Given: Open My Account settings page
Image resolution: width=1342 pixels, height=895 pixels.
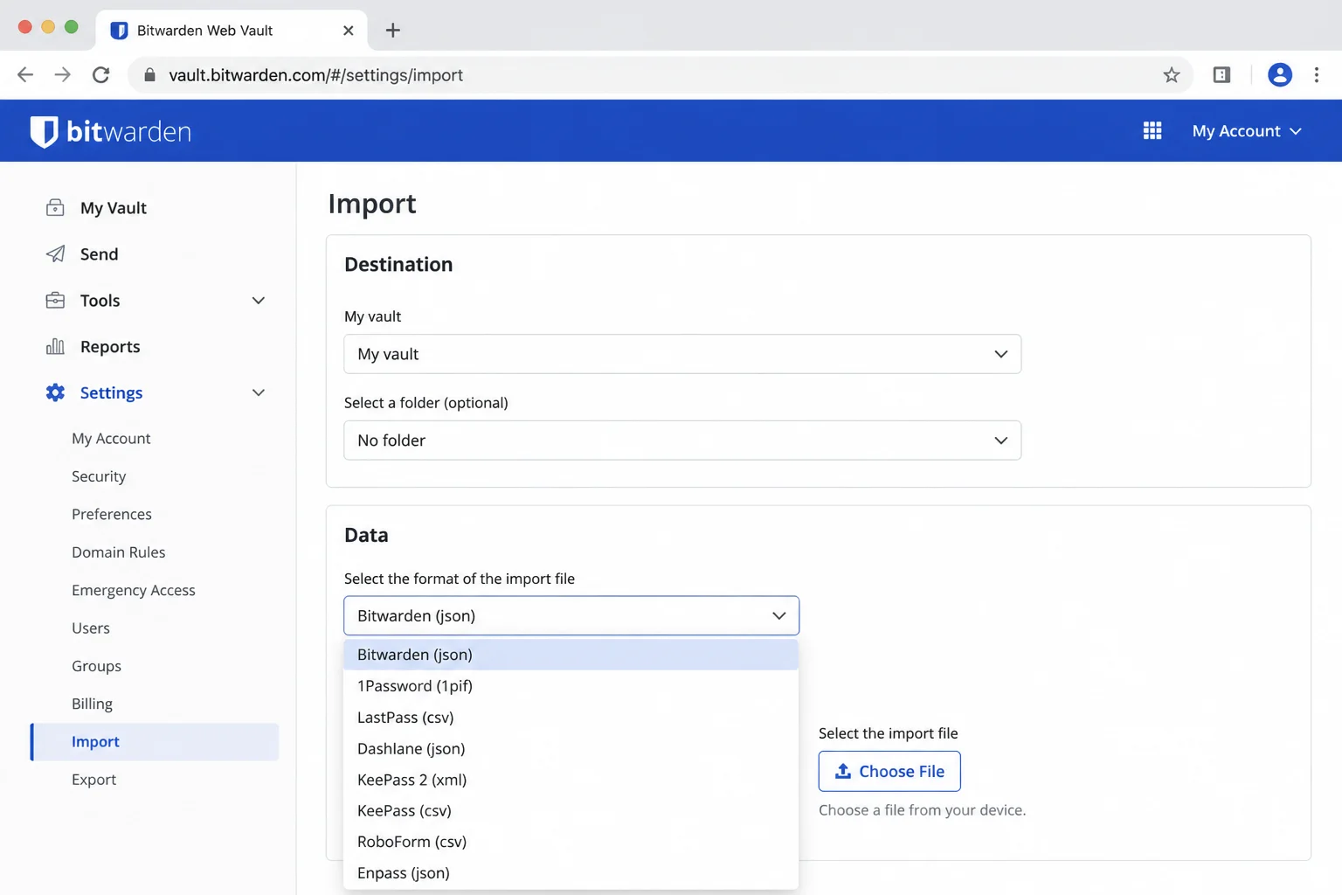Looking at the screenshot, I should [x=111, y=438].
